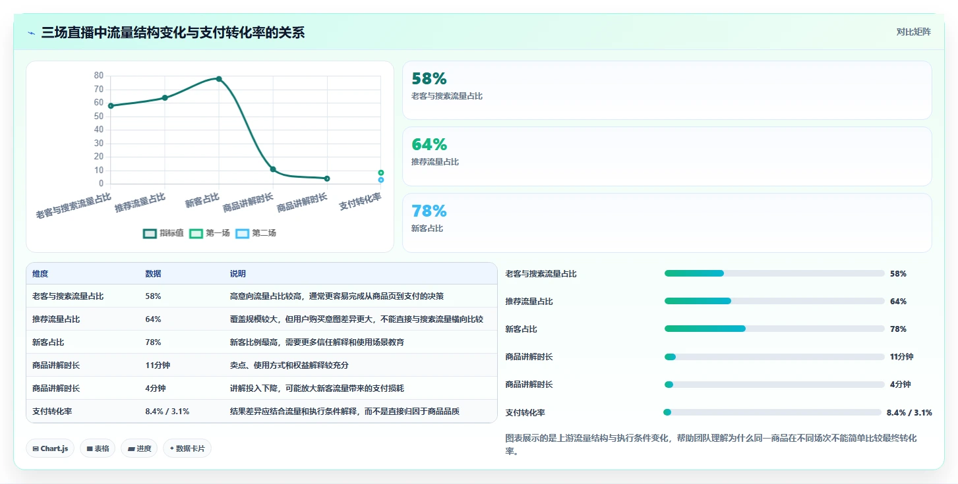958x484 pixels.
Task: Click the 说明 column header
Action: [x=237, y=274]
